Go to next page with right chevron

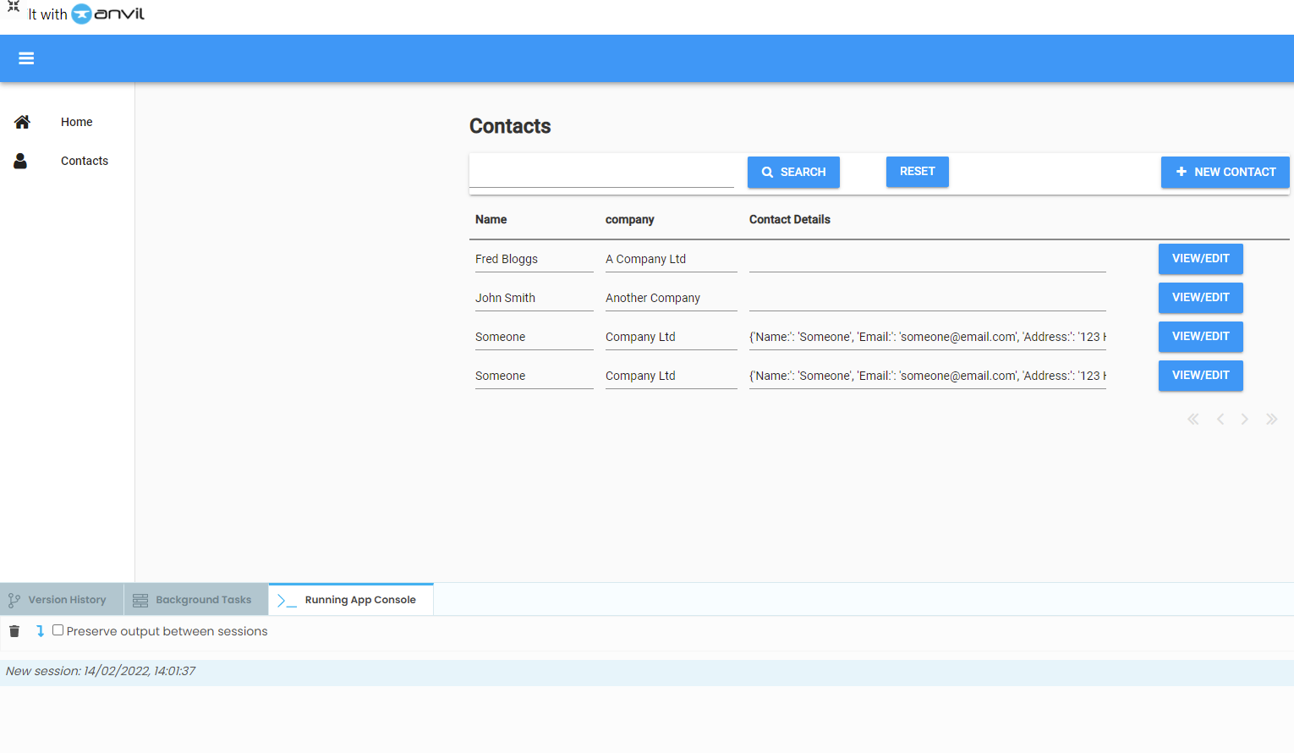click(x=1245, y=419)
